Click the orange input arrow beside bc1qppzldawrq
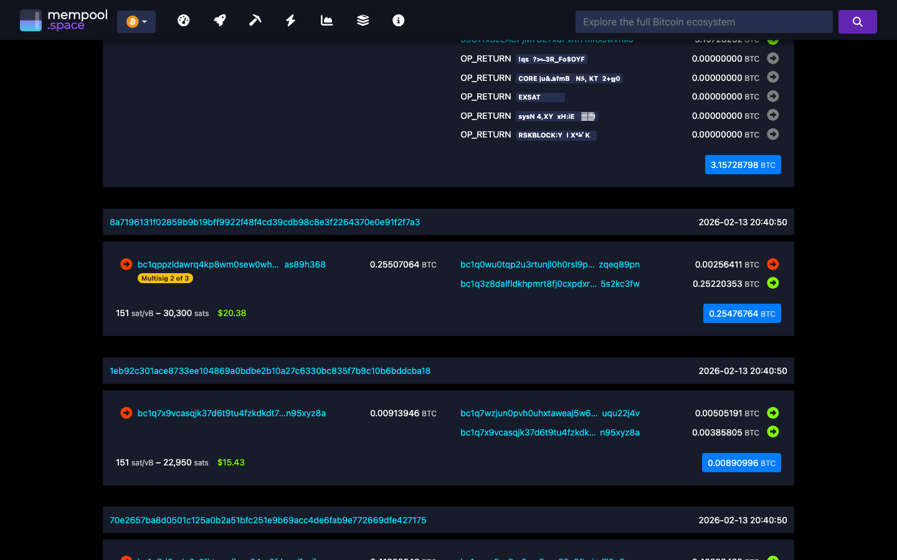The height and width of the screenshot is (560, 897). [x=126, y=264]
